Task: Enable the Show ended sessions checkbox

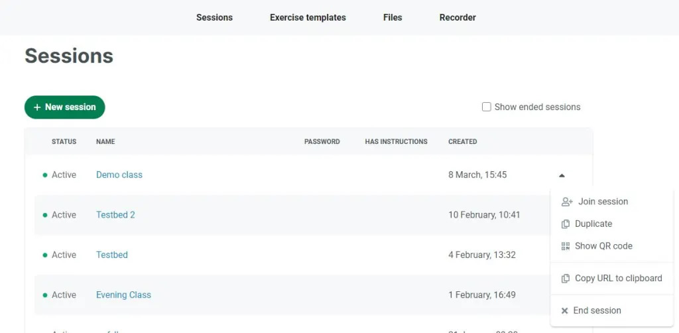Action: pos(487,107)
